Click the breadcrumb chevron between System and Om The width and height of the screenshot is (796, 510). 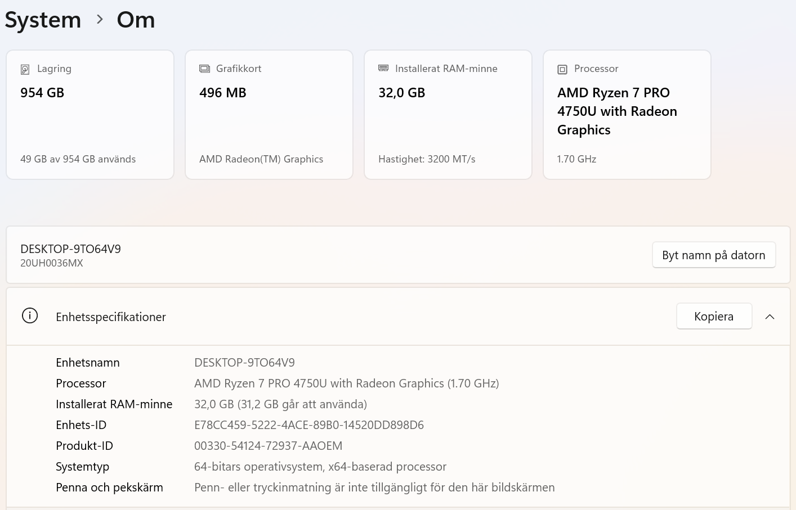pyautogui.click(x=100, y=19)
